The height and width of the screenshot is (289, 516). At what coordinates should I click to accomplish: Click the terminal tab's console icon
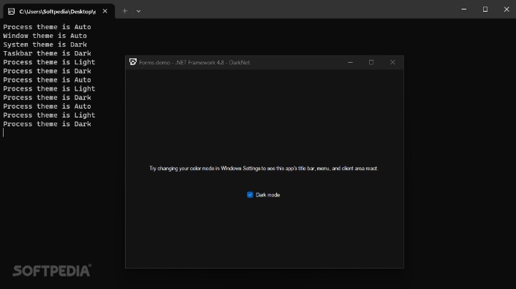pos(11,12)
